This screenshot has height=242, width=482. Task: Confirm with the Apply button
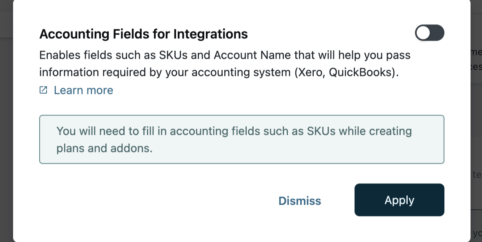click(399, 200)
